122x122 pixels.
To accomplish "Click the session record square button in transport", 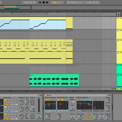I will (63, 2).
